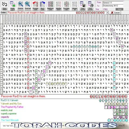Select 'Yahweh and My Son' legend entry
The height and width of the screenshot is (129, 129).
coord(11,104)
